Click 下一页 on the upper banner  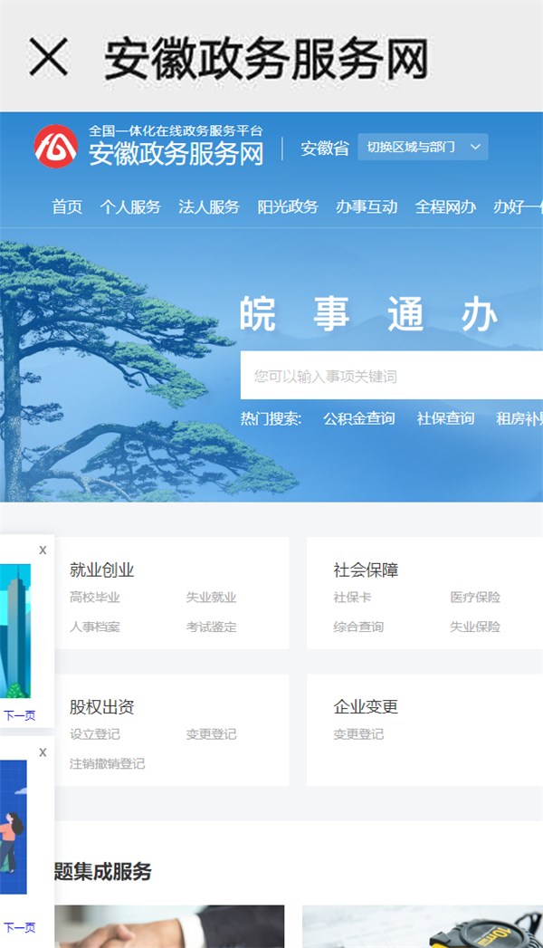tap(19, 716)
